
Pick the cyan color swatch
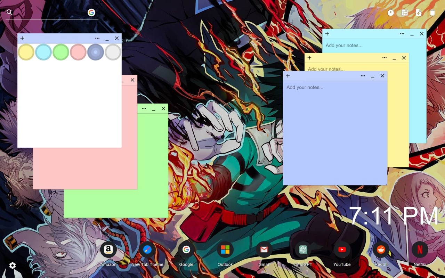(x=43, y=52)
